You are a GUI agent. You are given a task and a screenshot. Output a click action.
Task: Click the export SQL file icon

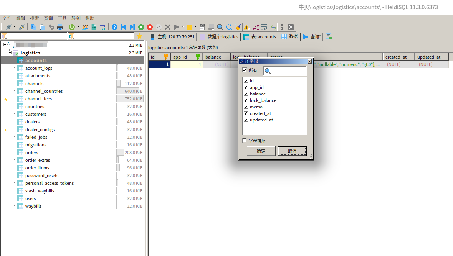coord(94,27)
